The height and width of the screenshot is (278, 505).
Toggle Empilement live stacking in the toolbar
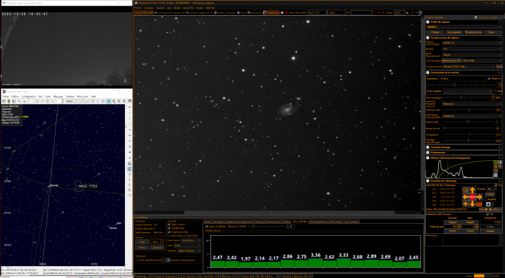click(271, 13)
